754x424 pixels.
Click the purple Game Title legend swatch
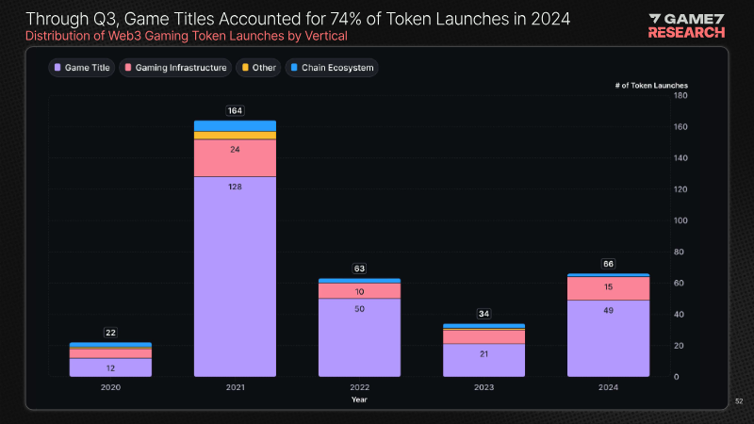pos(58,68)
